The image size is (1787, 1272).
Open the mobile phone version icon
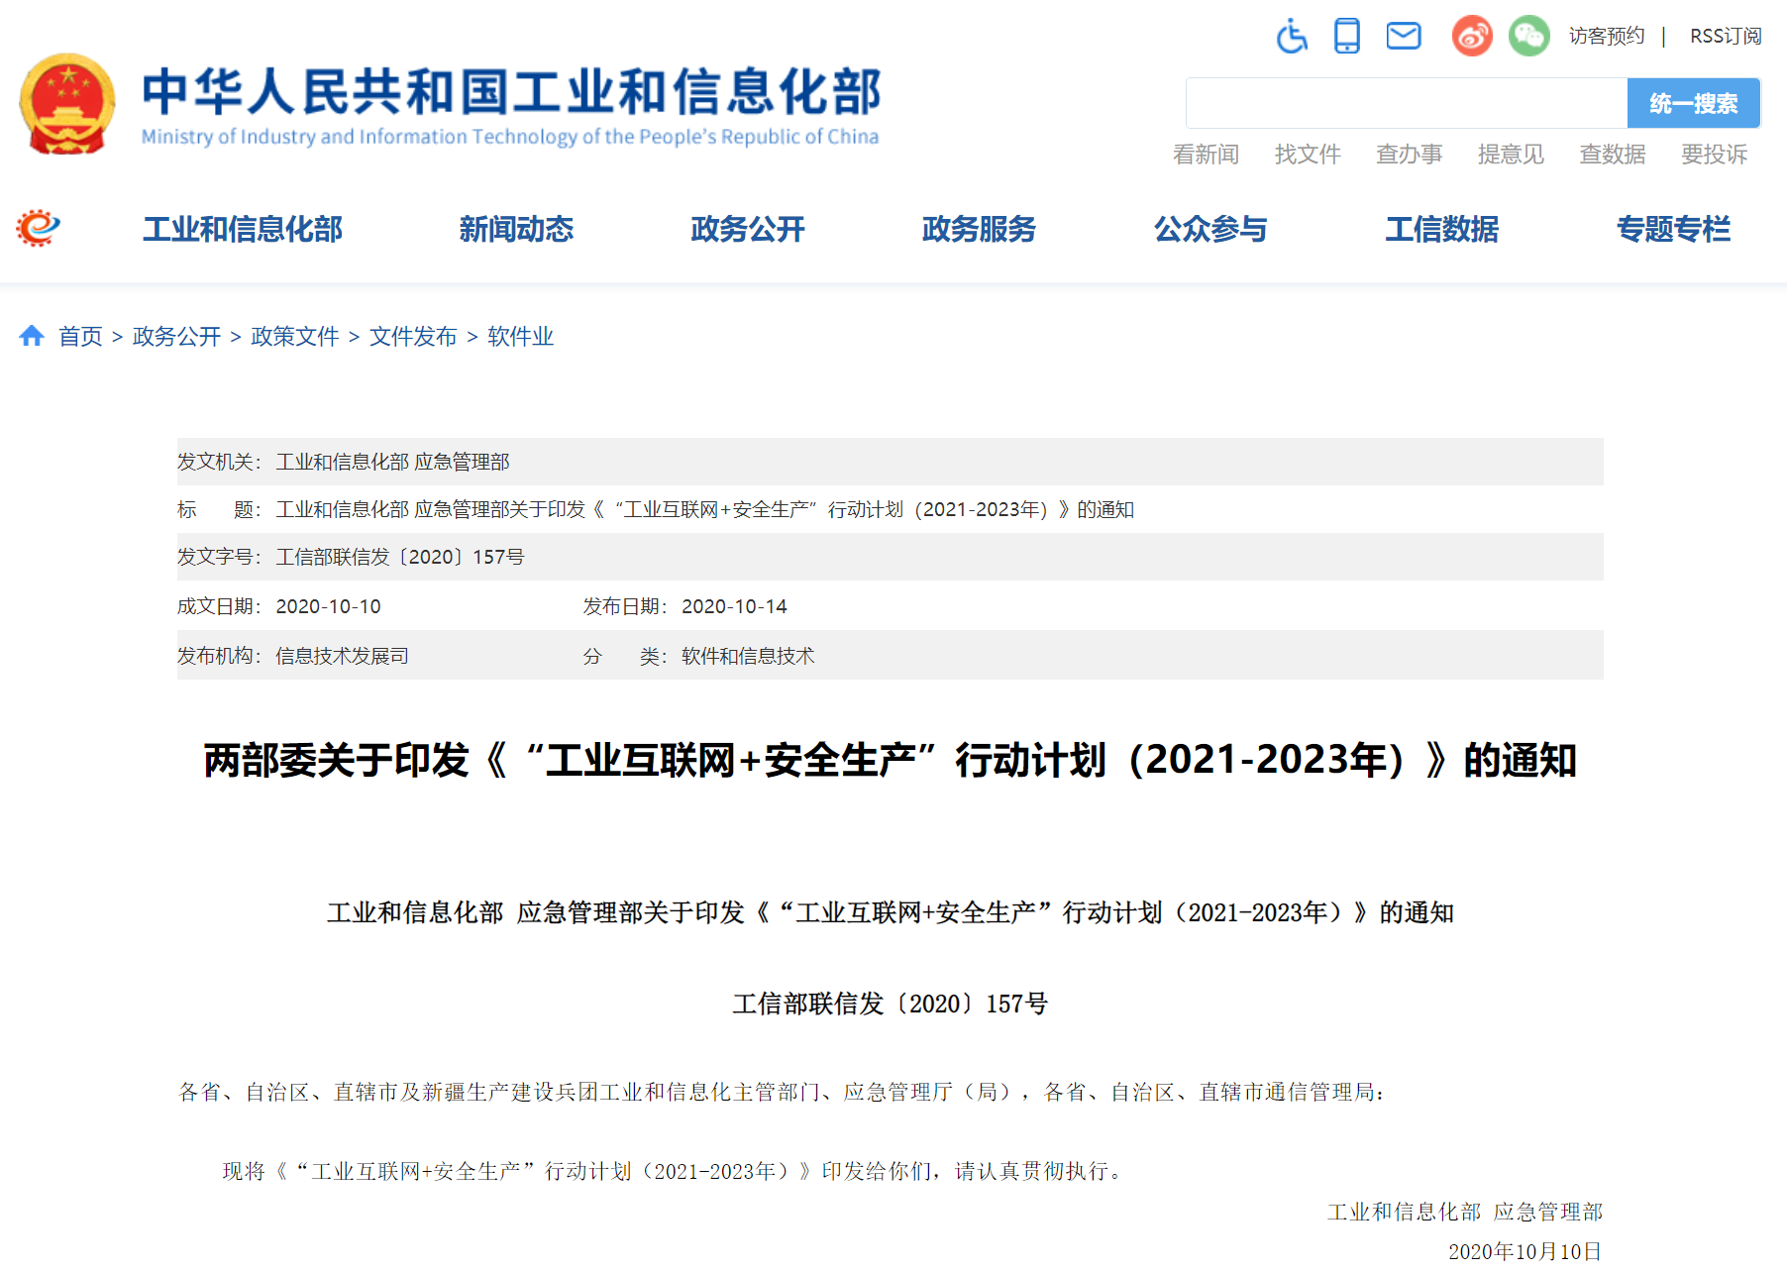pos(1347,37)
